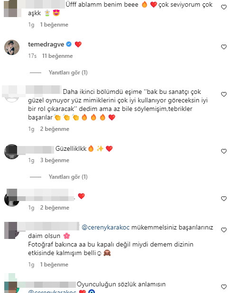Like the 'mükemmelsiniz başarılarınız' comment
231x293 pixels.
pyautogui.click(x=224, y=230)
